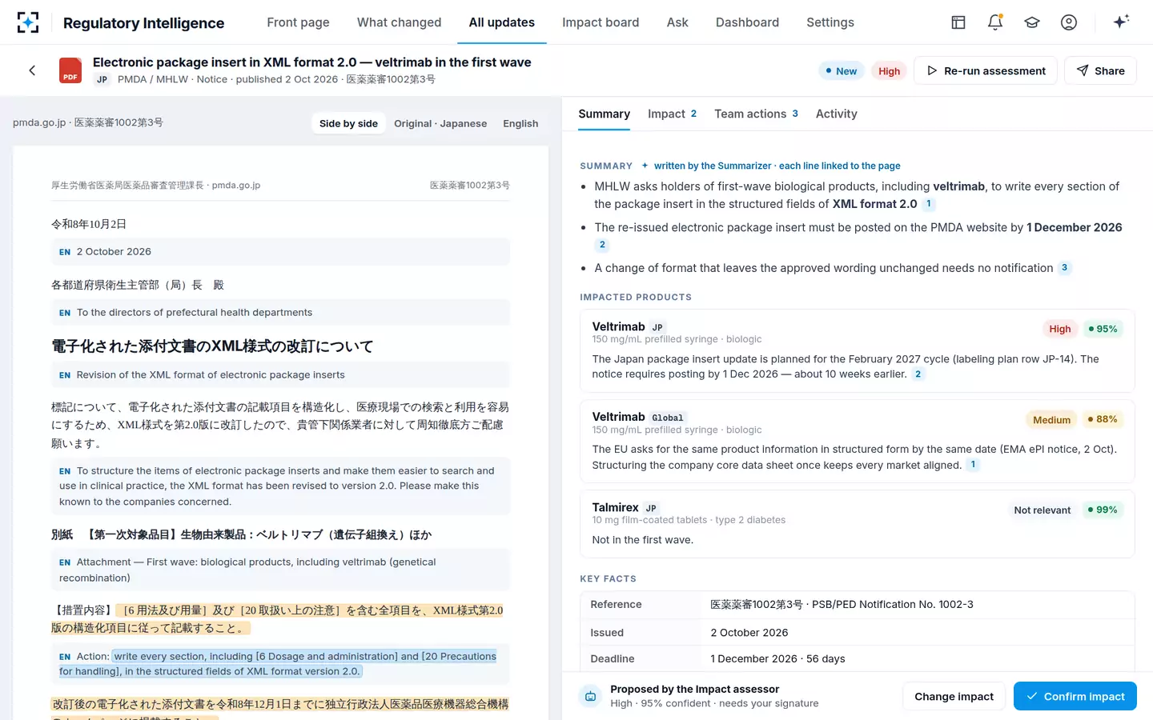1153x720 pixels.
Task: Open the Activity tab
Action: coord(837,114)
